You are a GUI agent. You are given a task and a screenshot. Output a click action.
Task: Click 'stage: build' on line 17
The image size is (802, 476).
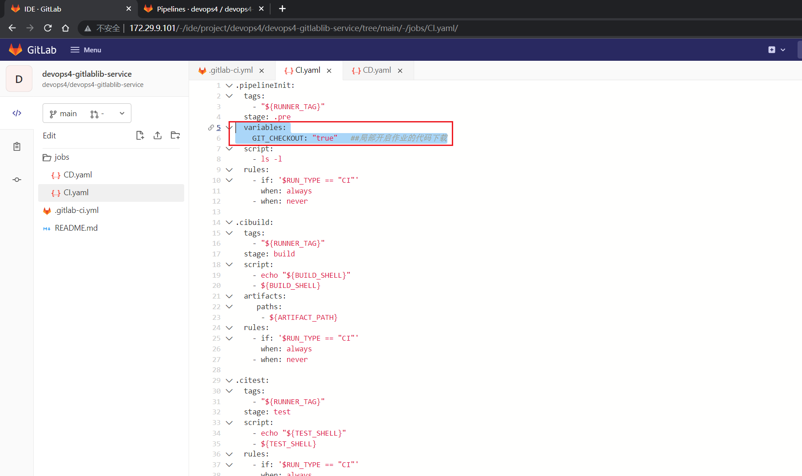tap(269, 254)
